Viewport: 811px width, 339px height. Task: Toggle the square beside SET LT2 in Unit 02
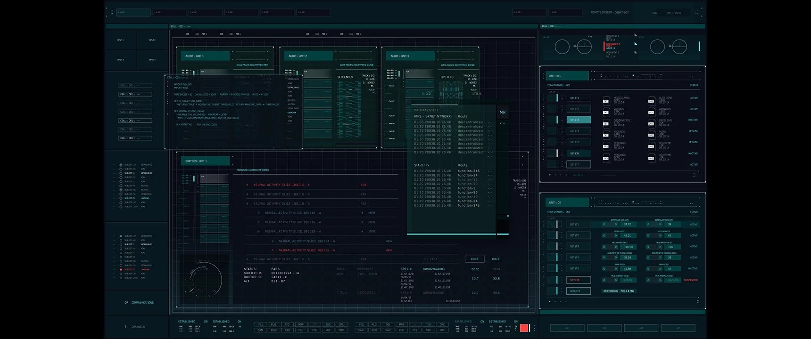(551, 235)
